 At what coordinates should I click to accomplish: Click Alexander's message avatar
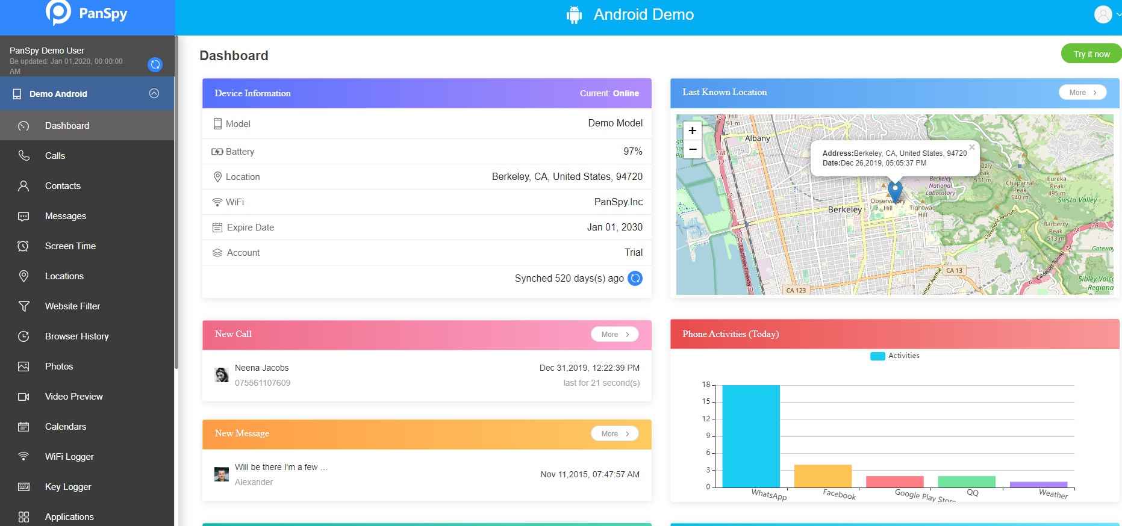click(222, 474)
